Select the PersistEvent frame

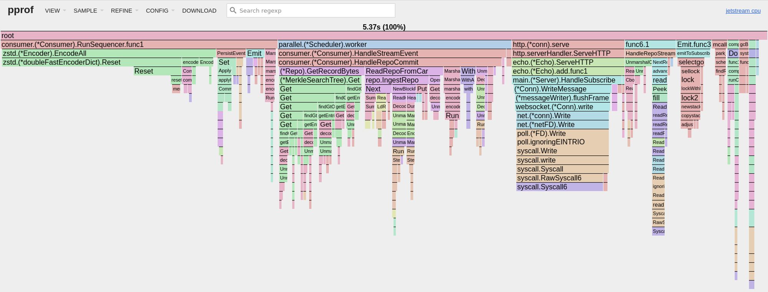(x=231, y=53)
